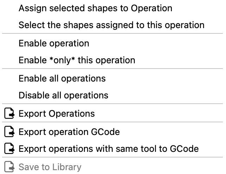Click the grayed Save to Library icon

point(9,167)
